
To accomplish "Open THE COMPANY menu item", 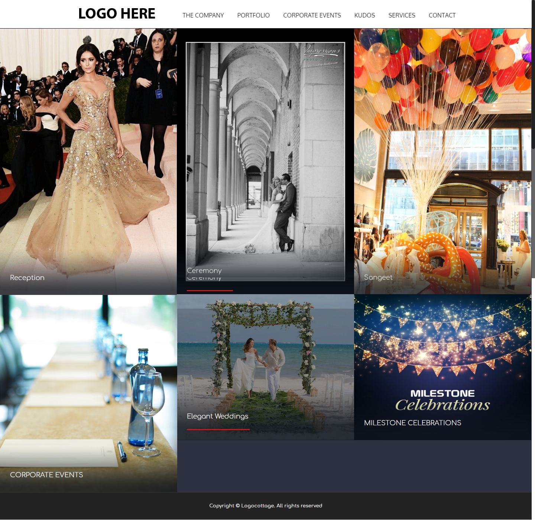I will (203, 15).
